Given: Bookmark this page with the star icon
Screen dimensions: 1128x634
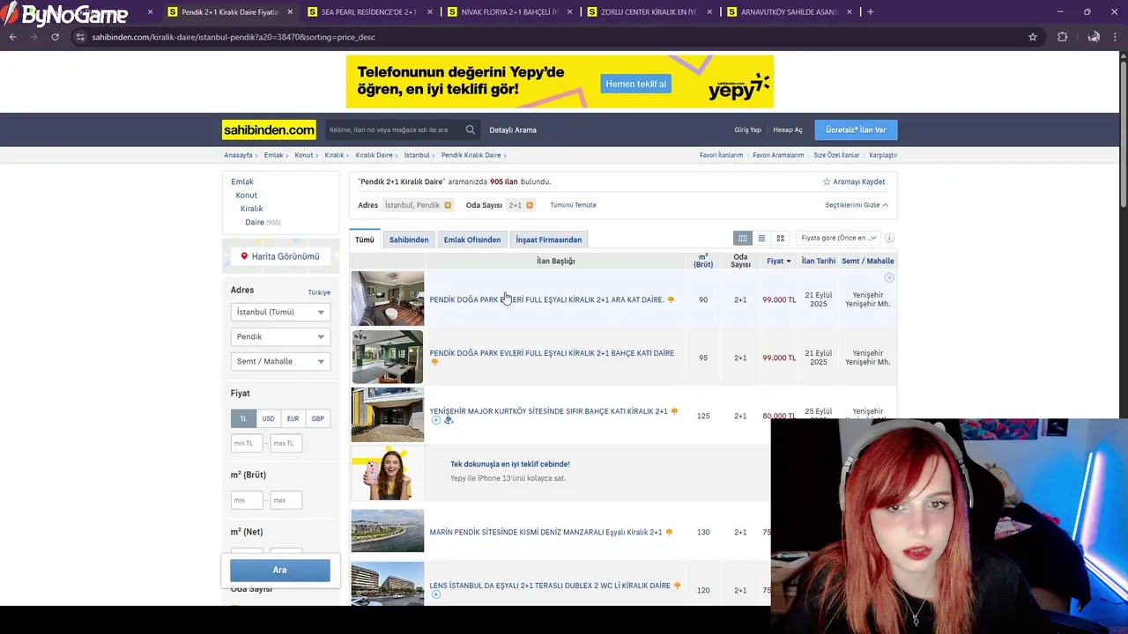Looking at the screenshot, I should pos(1033,37).
